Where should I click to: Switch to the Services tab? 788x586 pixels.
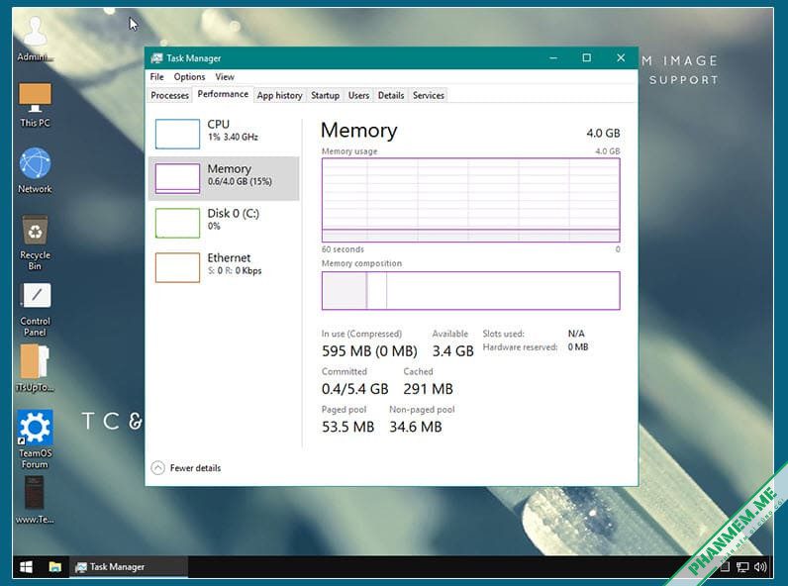click(429, 95)
